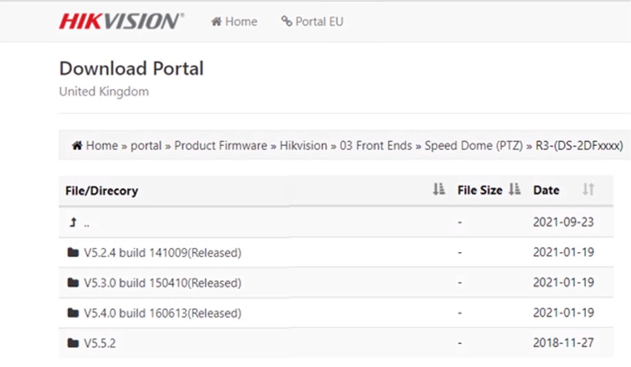
Task: Open folder icon for V5.2.4 build 141009
Action: click(73, 253)
